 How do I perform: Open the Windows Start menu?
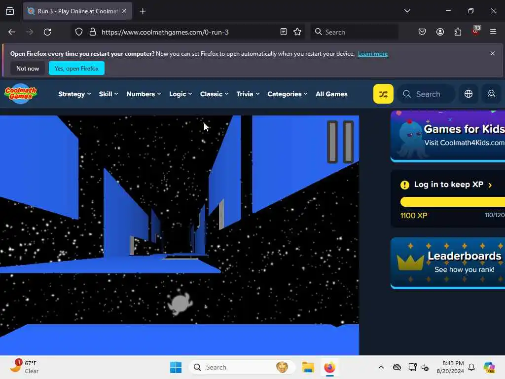click(x=176, y=367)
